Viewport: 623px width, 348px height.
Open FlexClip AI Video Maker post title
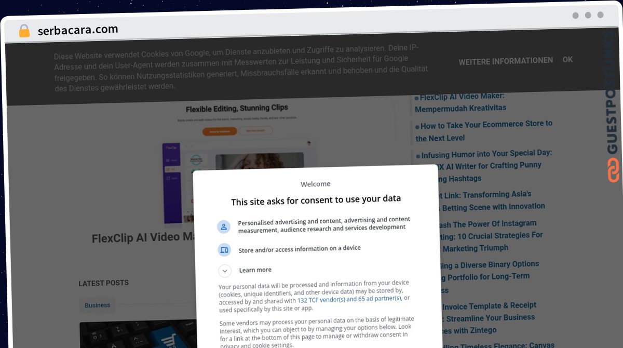tap(143, 238)
